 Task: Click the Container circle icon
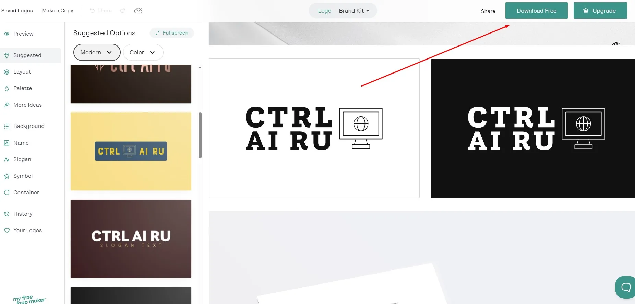pyautogui.click(x=7, y=193)
